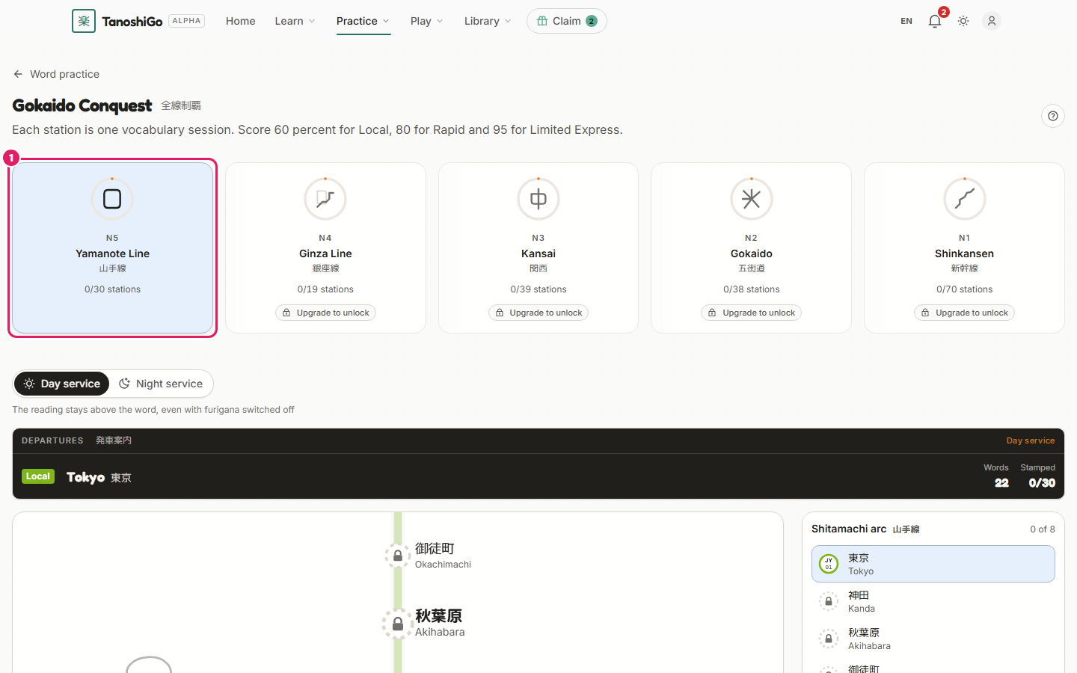Expand the Learn menu

click(x=295, y=21)
